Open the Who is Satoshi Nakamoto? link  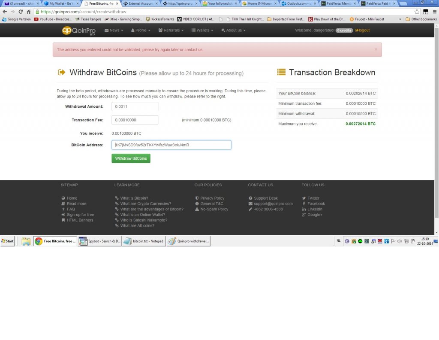[x=144, y=220]
